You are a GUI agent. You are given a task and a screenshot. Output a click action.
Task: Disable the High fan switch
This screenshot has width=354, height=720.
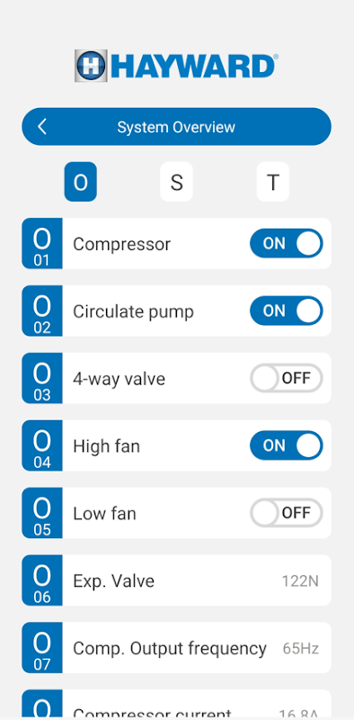click(286, 445)
